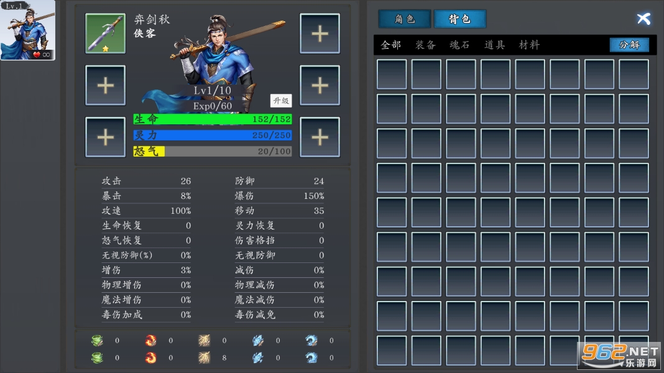The image size is (664, 373).
Task: Add equipment in the middle-right plus slot
Action: (320, 86)
